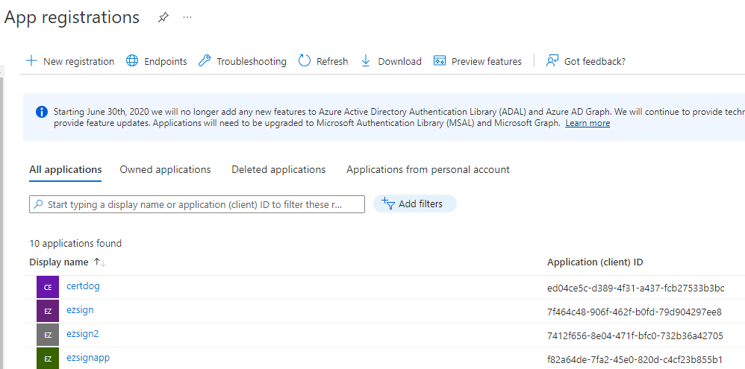
Task: Switch to Deleted applications tab
Action: tap(278, 170)
